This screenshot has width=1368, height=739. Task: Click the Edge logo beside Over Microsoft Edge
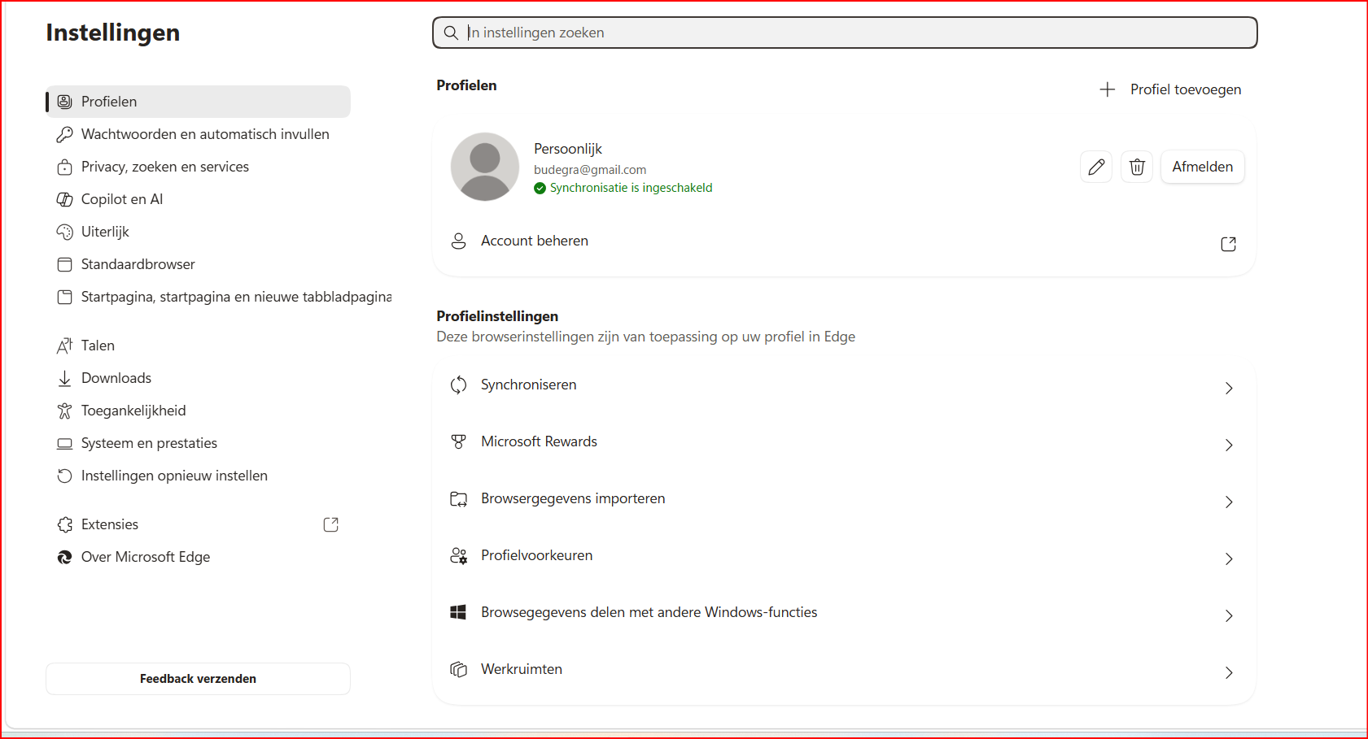65,557
